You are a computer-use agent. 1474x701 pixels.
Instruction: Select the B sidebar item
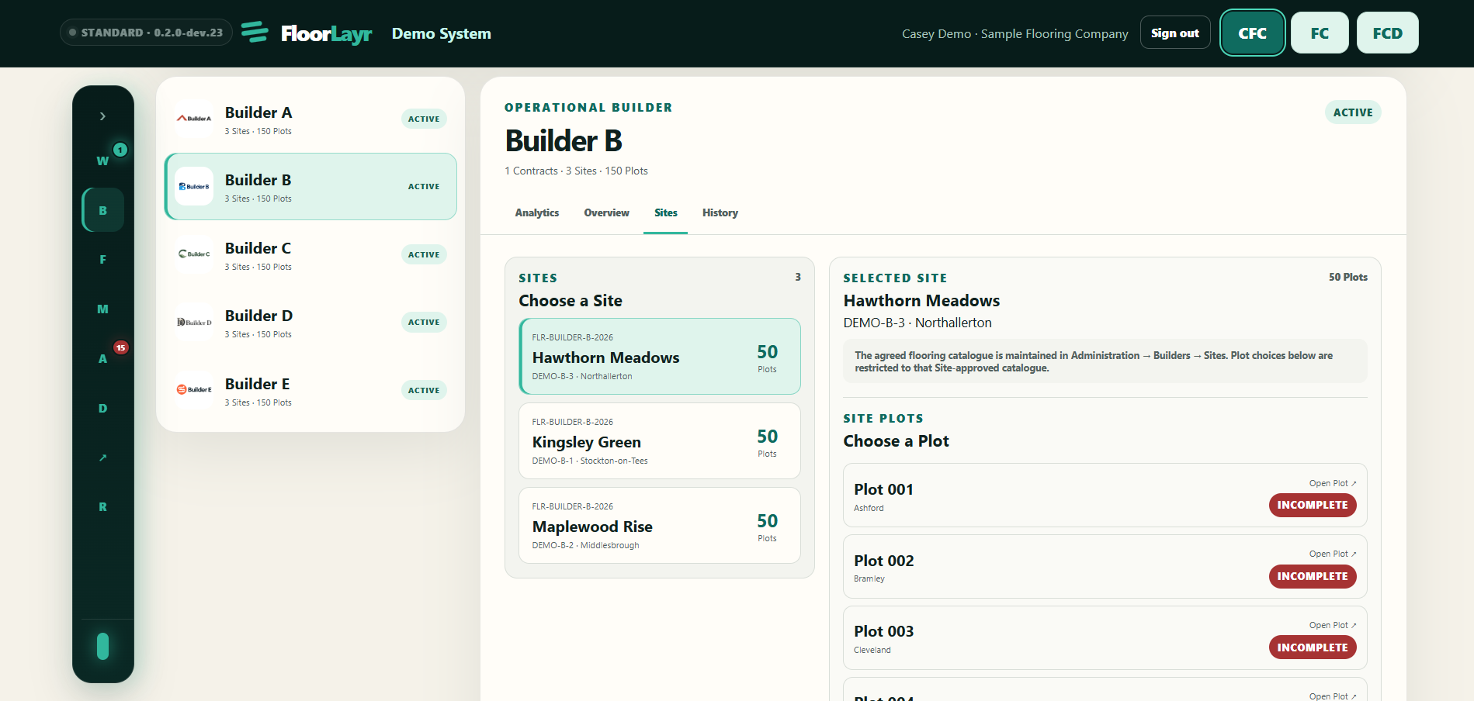pos(102,210)
